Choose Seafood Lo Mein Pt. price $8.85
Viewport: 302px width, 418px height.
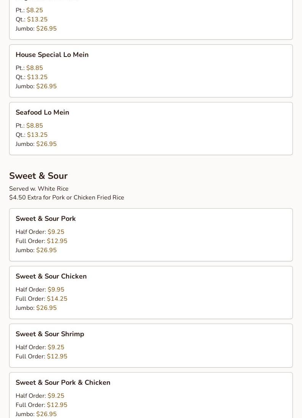click(34, 126)
